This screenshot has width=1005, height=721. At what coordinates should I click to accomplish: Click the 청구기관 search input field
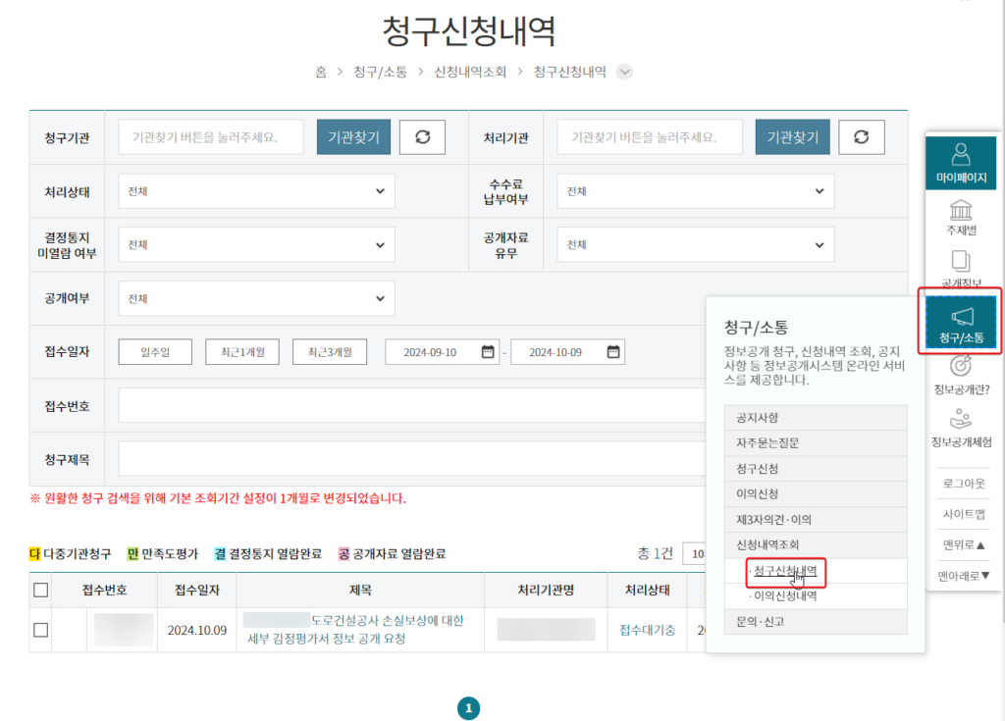(x=211, y=137)
